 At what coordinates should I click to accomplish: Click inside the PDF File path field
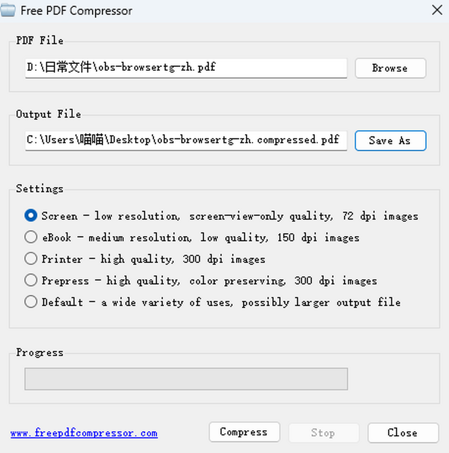(186, 68)
